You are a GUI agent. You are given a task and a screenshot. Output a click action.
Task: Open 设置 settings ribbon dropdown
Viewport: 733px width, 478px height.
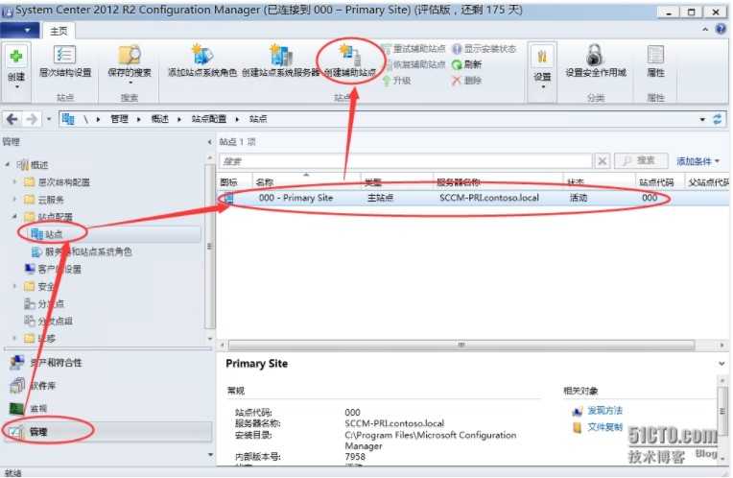[x=542, y=70]
